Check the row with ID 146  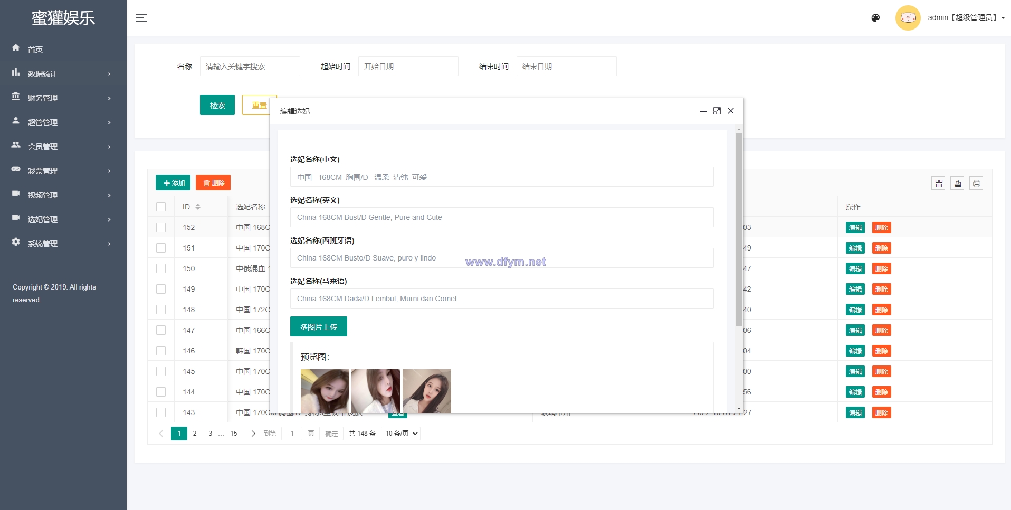tap(161, 351)
